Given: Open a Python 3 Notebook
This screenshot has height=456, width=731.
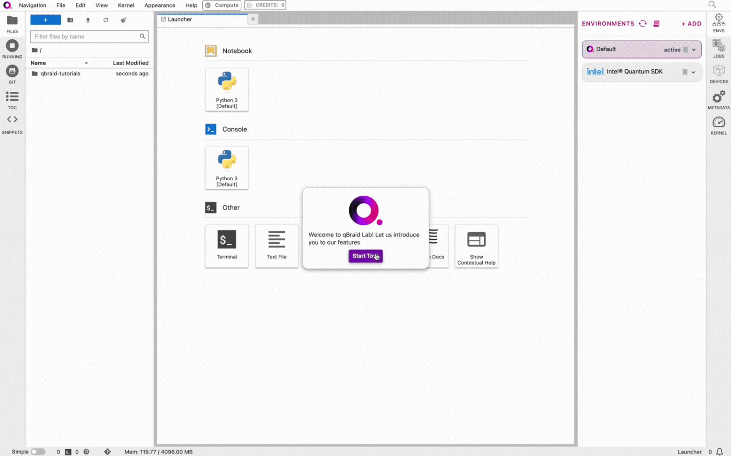Looking at the screenshot, I should coord(227,89).
